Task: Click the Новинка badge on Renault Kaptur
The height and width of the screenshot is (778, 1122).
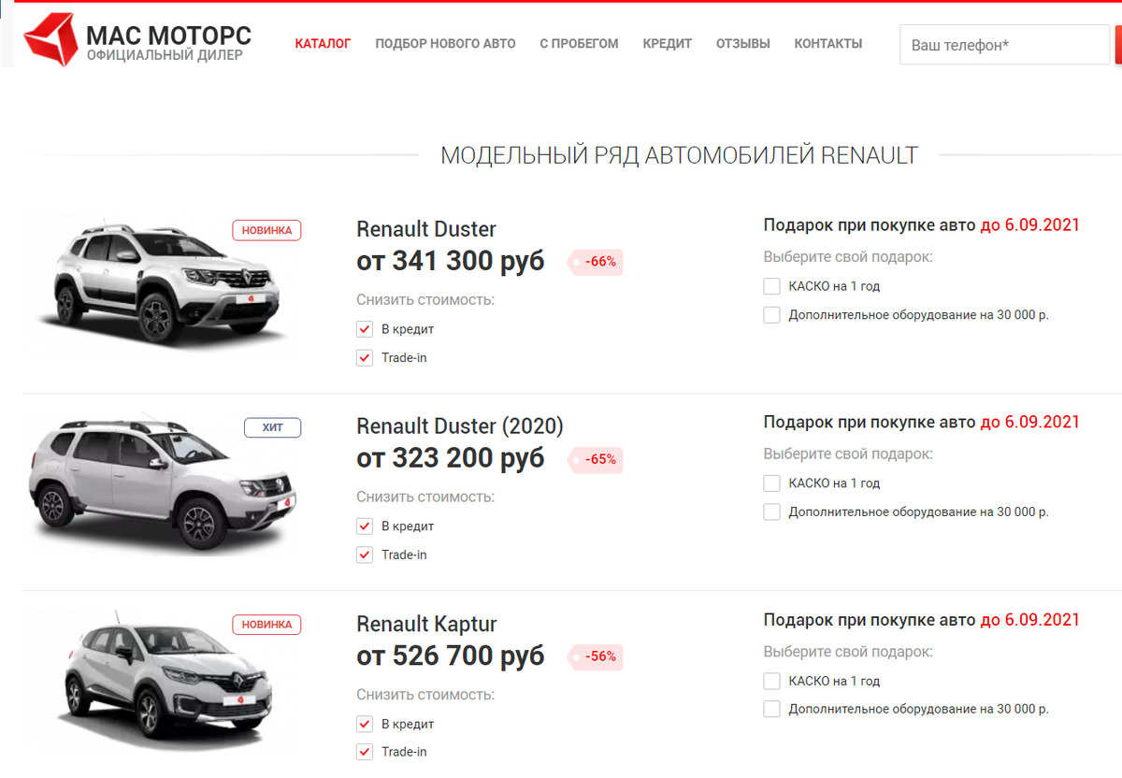Action: click(x=266, y=625)
